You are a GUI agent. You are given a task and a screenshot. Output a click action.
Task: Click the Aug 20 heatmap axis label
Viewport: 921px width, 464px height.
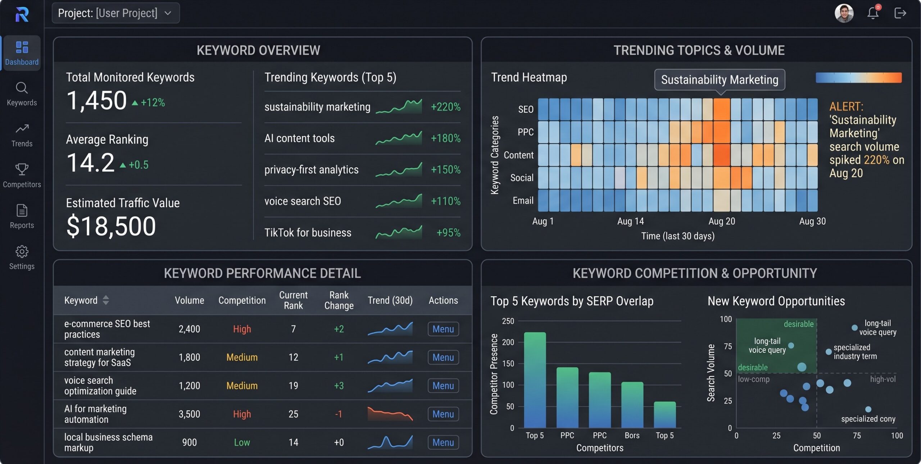click(722, 221)
